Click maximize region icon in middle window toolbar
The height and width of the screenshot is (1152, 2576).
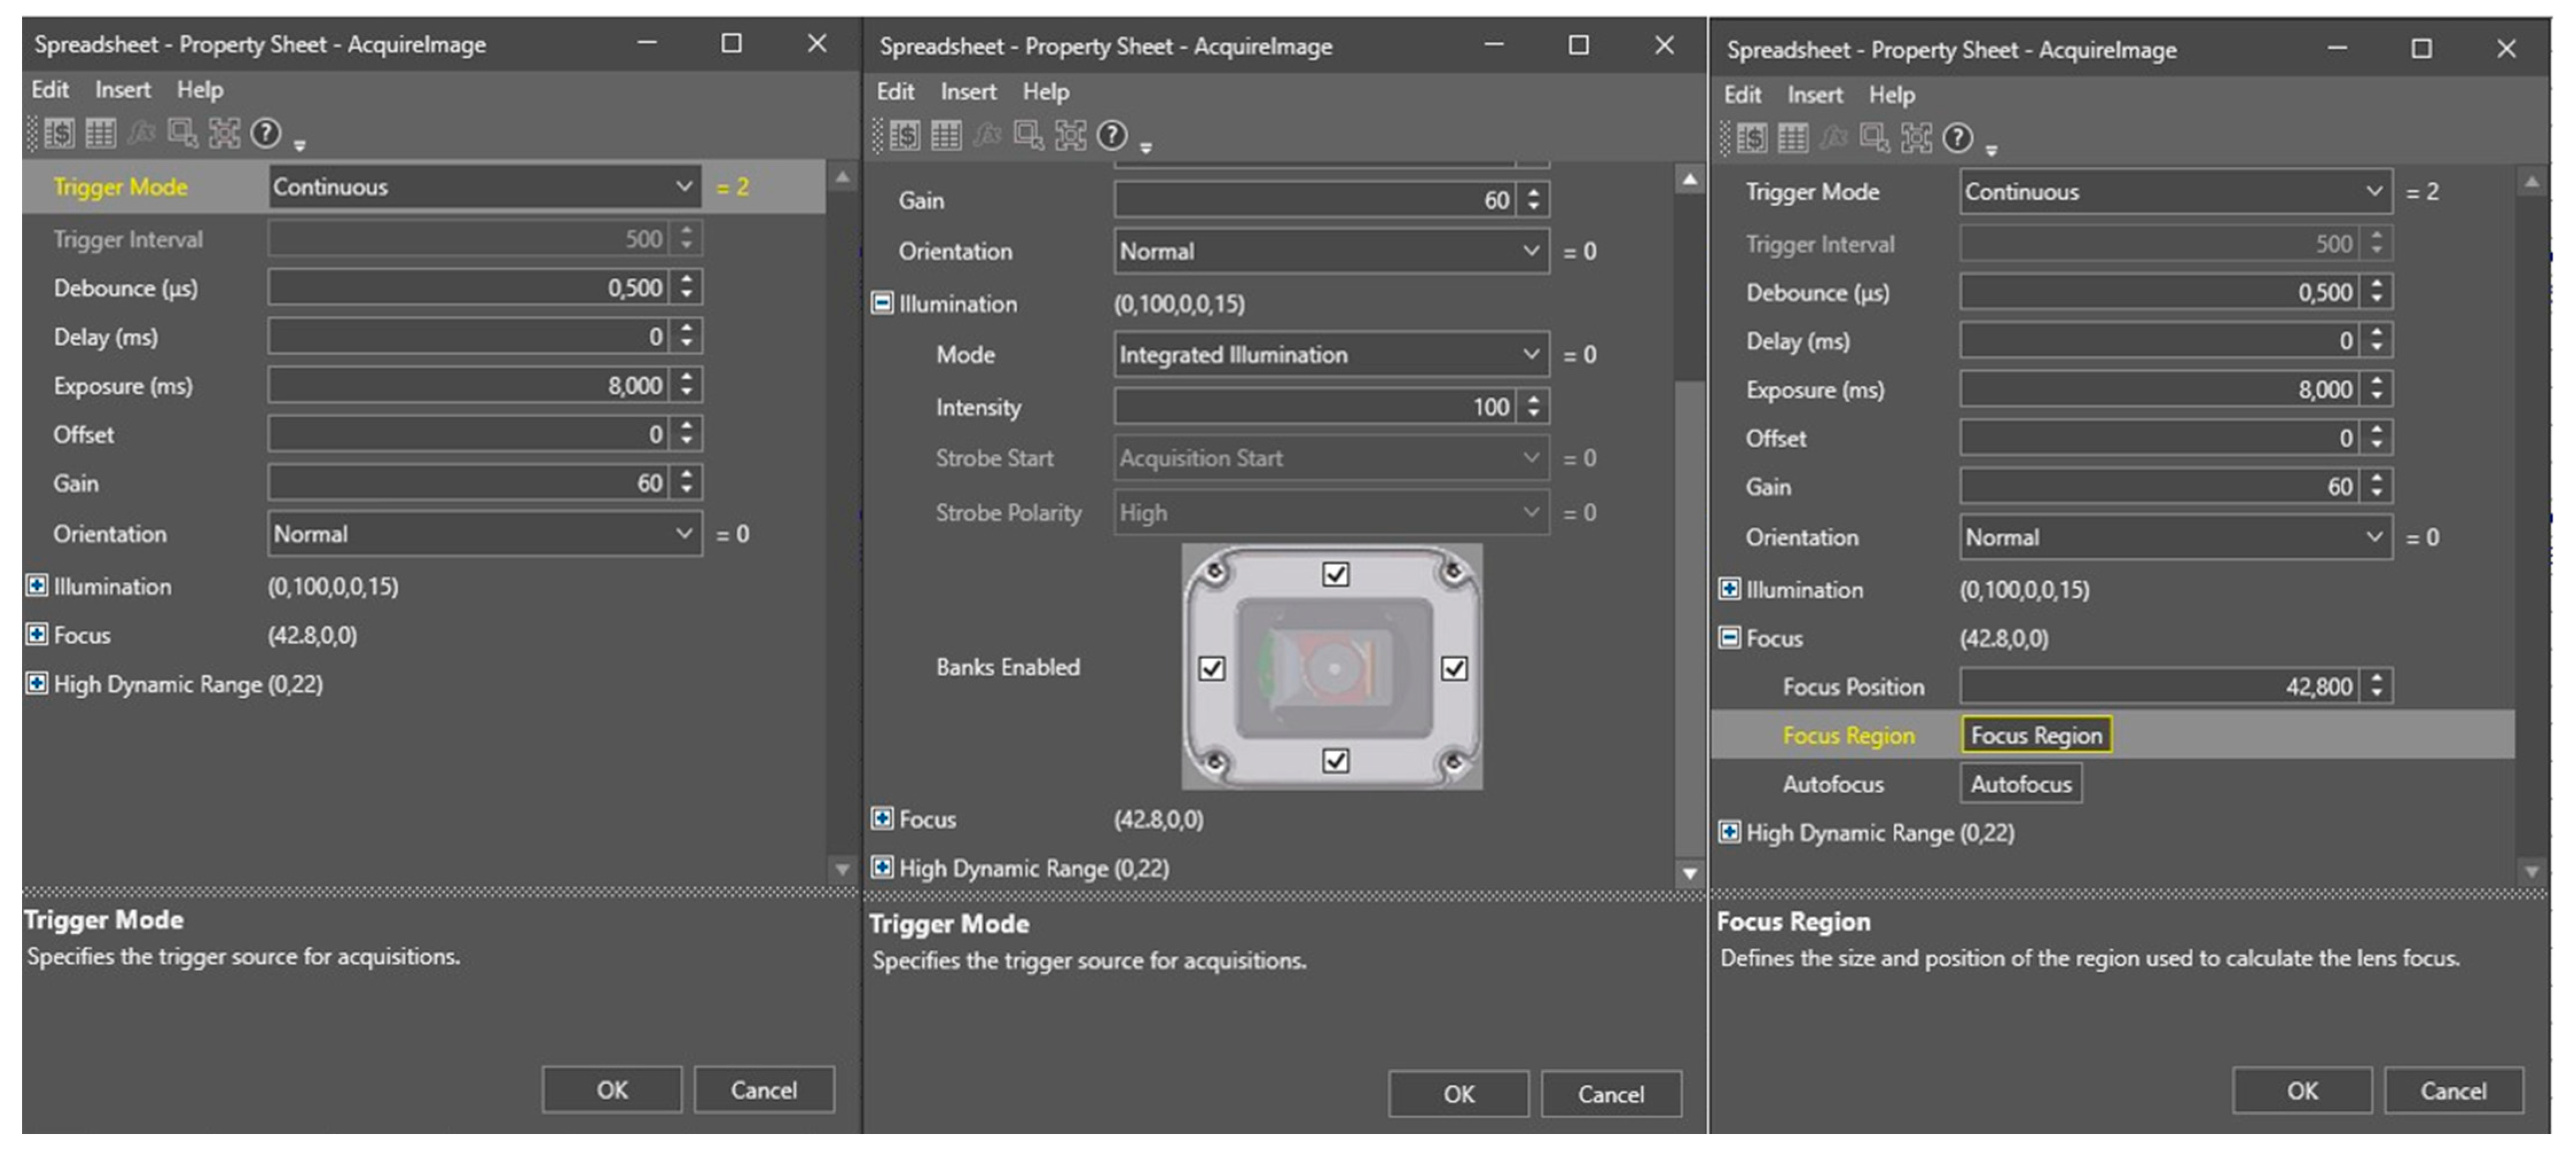click(1070, 135)
